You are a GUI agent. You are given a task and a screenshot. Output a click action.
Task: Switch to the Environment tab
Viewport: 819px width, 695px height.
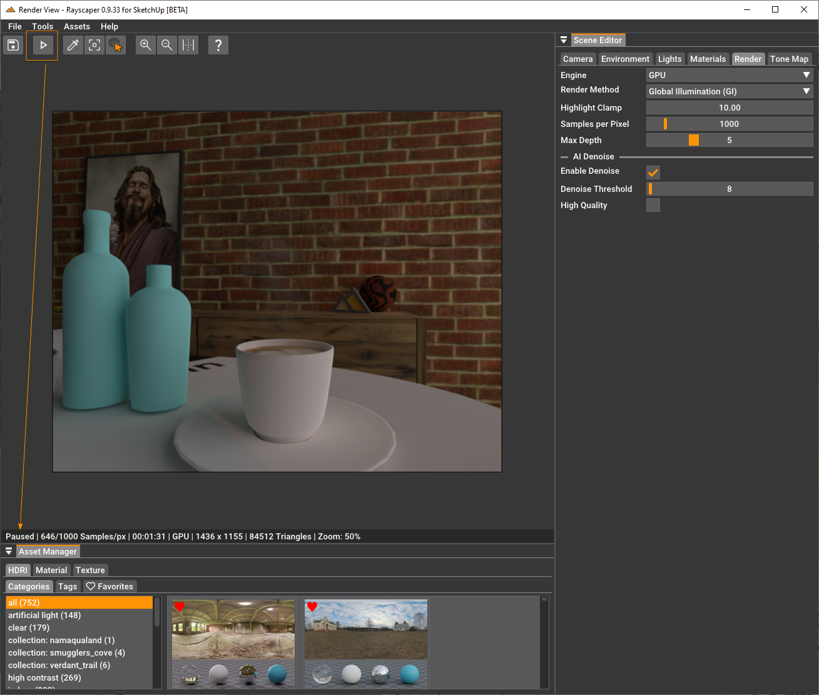tap(625, 59)
